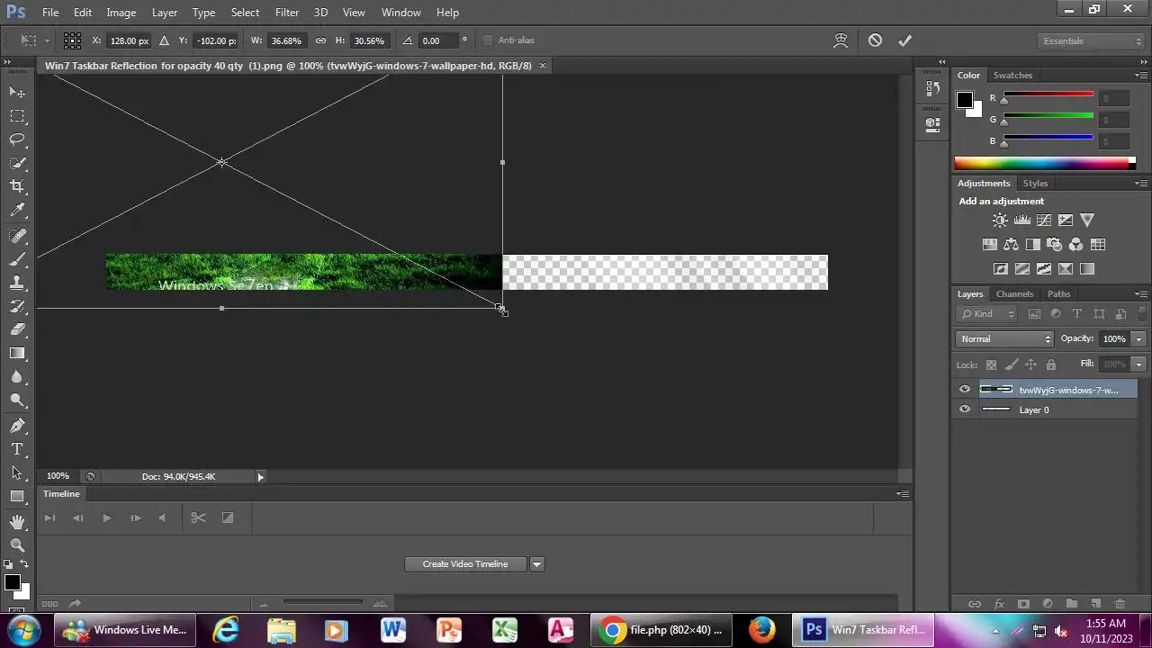Viewport: 1152px width, 648px height.
Task: Open the Normal blend mode dropdown
Action: tap(1004, 339)
